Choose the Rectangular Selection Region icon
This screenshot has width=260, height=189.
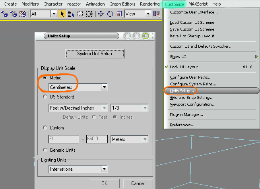point(80,14)
